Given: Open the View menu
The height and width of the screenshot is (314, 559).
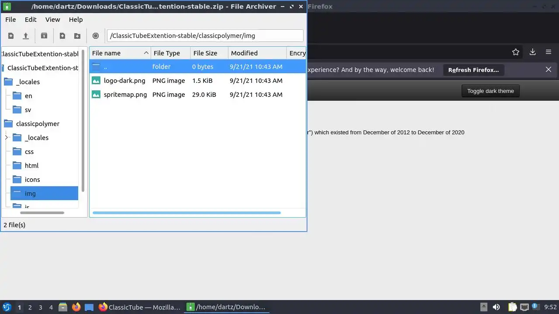Looking at the screenshot, I should point(52,20).
